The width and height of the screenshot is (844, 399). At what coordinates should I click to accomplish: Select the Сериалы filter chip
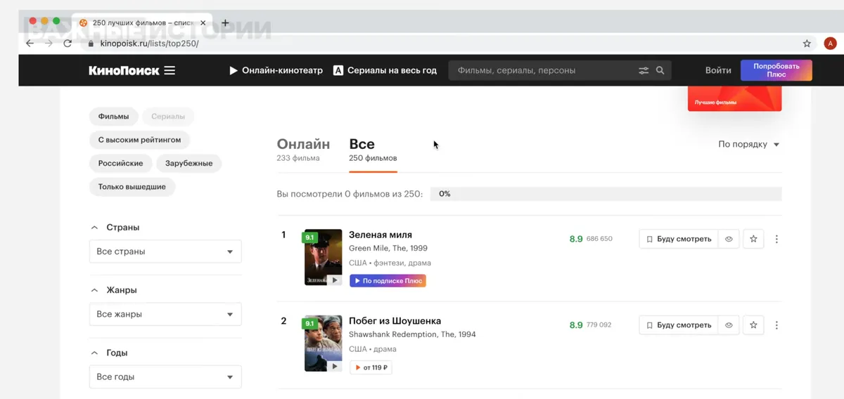click(x=168, y=117)
